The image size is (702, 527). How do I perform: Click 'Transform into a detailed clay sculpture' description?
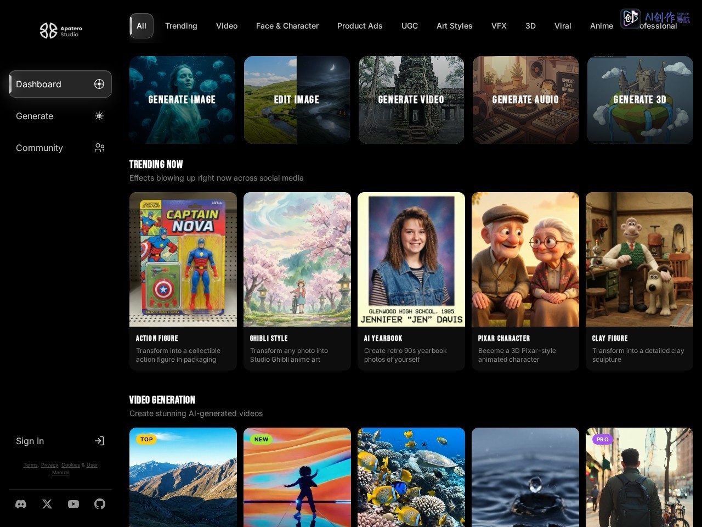tap(638, 355)
